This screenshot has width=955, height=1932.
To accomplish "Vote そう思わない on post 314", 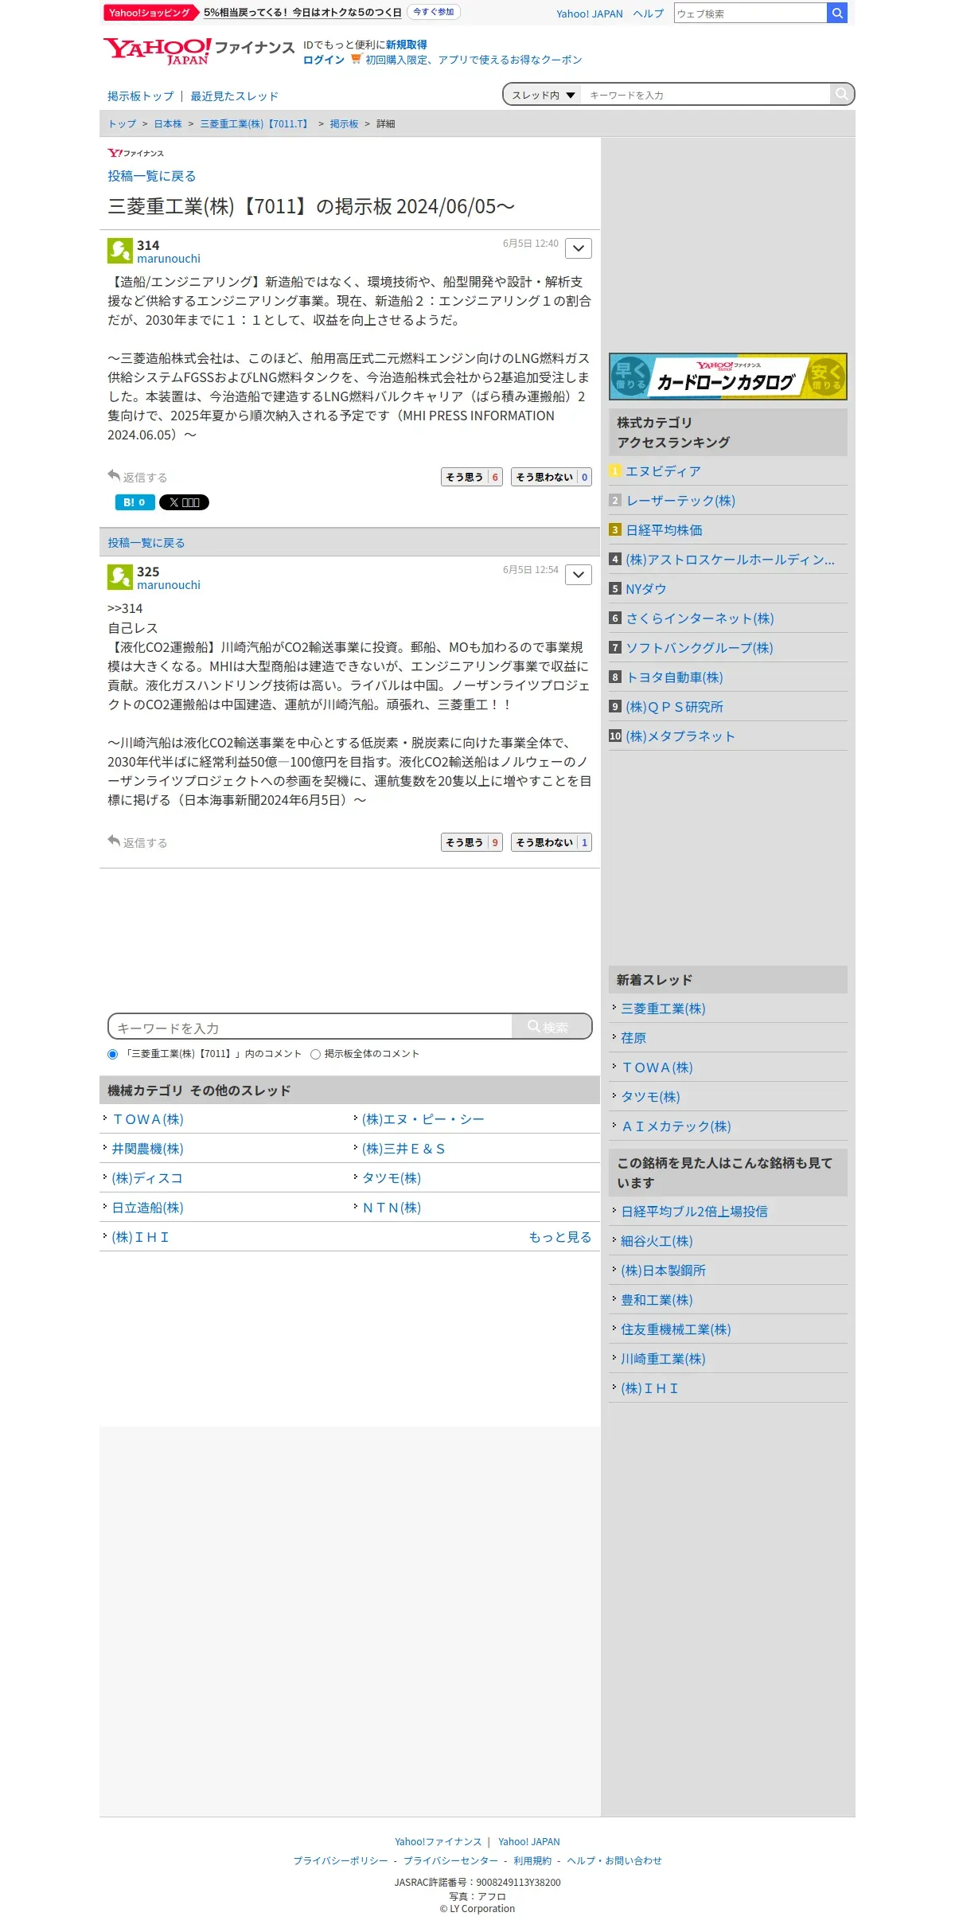I will click(552, 477).
